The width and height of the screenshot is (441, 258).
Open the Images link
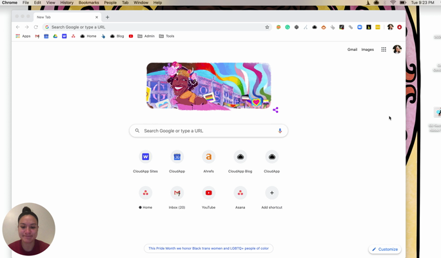pos(367,50)
